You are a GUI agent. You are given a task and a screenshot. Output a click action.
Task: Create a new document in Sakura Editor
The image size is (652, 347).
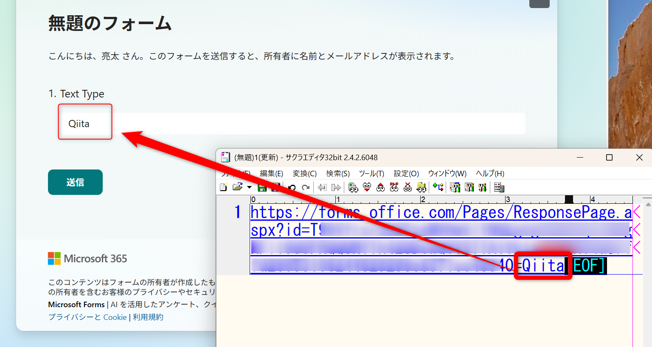(223, 187)
